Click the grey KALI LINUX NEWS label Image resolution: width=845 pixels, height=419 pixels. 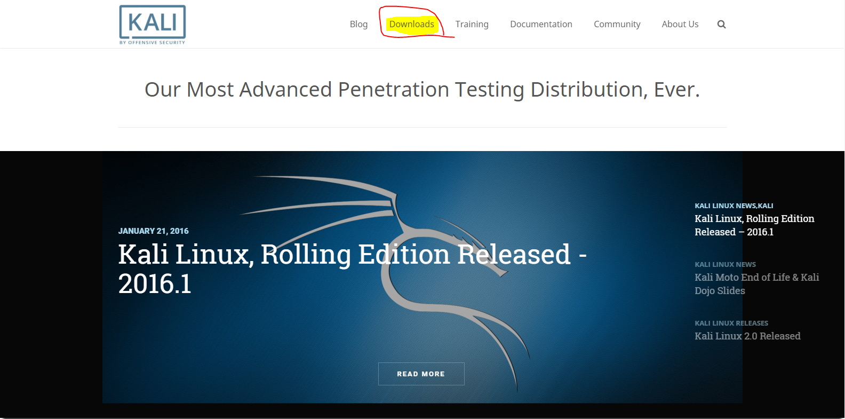pos(725,264)
